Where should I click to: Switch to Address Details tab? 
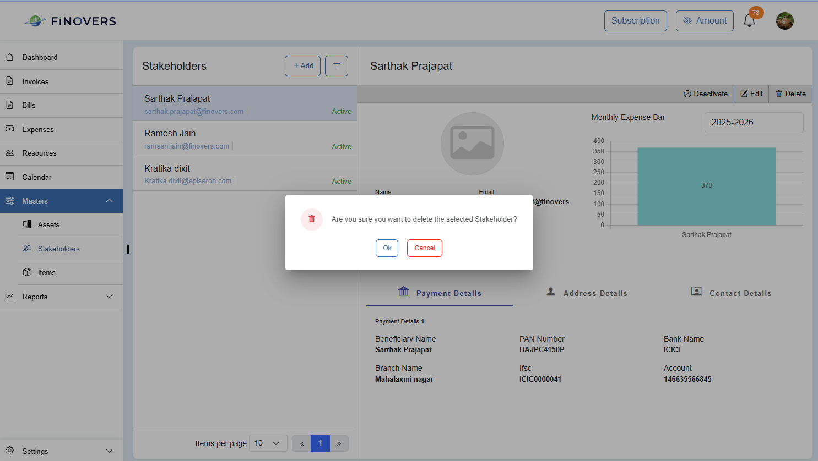click(x=587, y=293)
